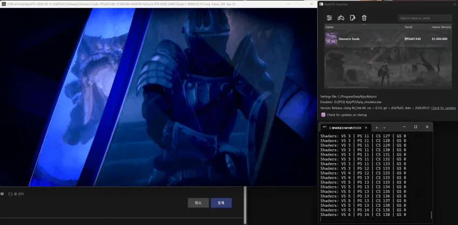Sort by the Game Version column header
458x225 pixels.
coord(441,27)
